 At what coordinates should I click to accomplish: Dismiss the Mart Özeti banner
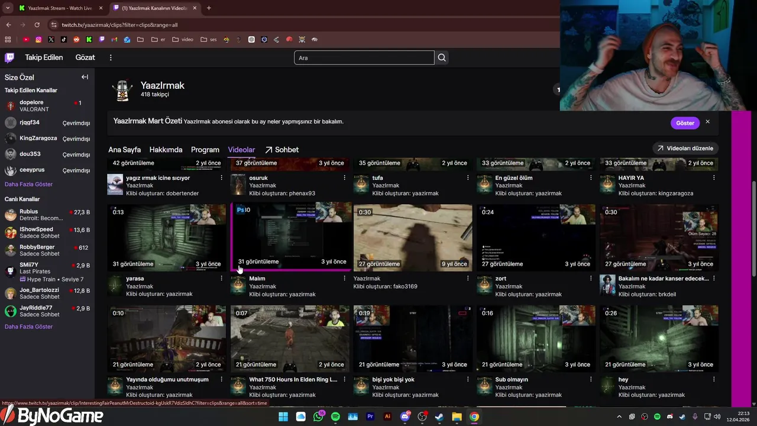click(707, 122)
